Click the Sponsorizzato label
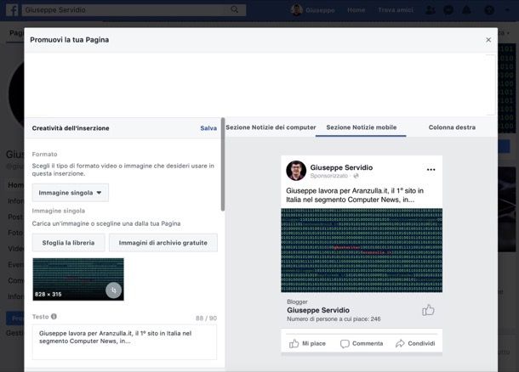Screen dimensions: 519x372 pyautogui.click(x=328, y=176)
